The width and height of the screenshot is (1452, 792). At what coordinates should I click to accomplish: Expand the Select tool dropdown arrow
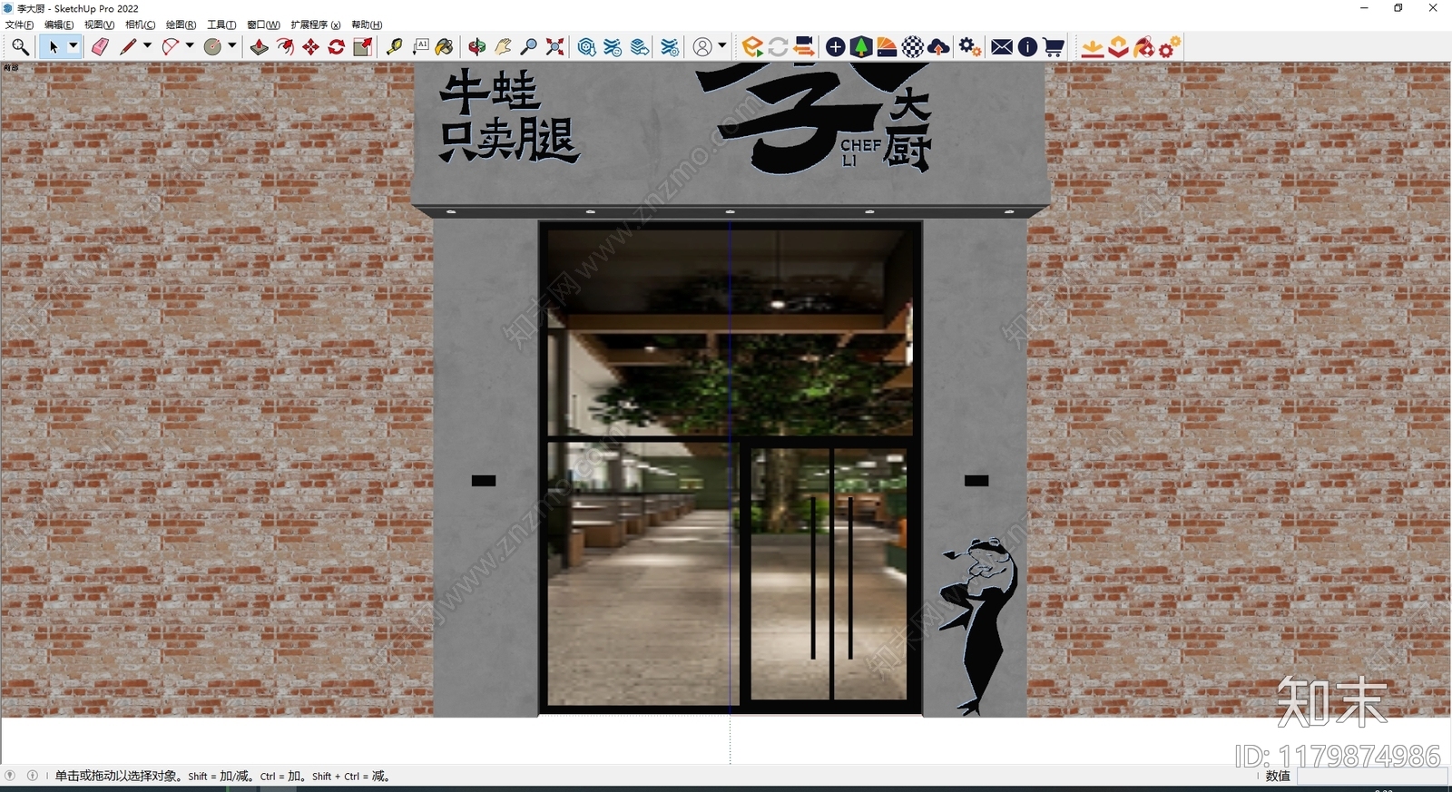pos(74,46)
